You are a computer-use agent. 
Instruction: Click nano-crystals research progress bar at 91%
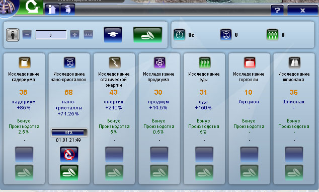pos(69,133)
